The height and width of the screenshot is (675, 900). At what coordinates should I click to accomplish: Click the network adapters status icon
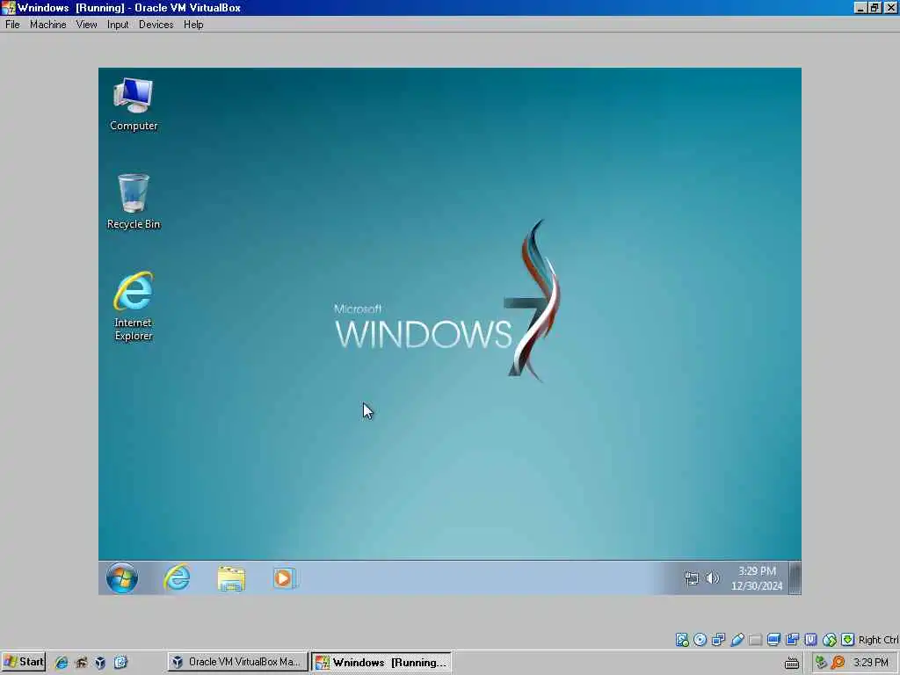click(x=719, y=640)
